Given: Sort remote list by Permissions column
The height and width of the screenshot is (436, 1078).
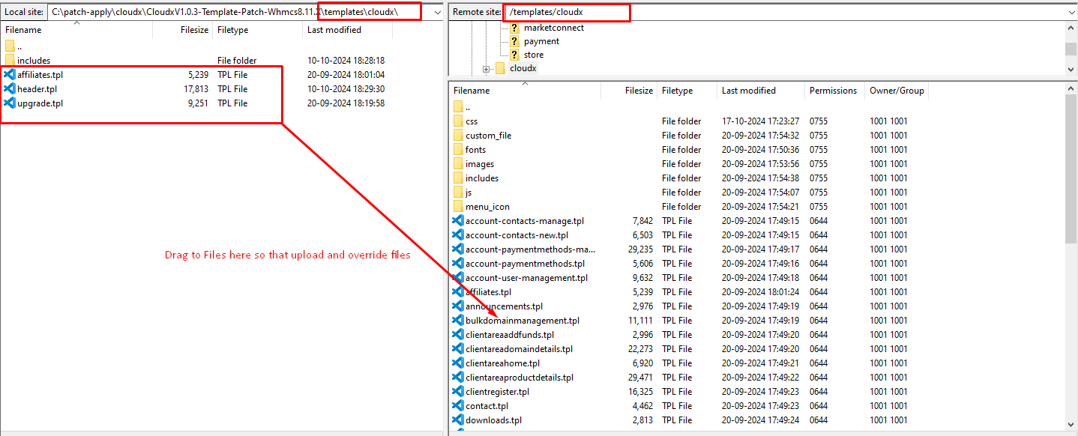Looking at the screenshot, I should coord(832,91).
